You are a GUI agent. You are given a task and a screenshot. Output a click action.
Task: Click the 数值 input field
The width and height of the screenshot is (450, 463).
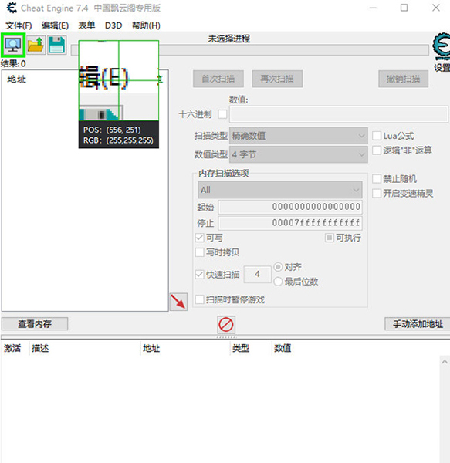pyautogui.click(x=339, y=114)
